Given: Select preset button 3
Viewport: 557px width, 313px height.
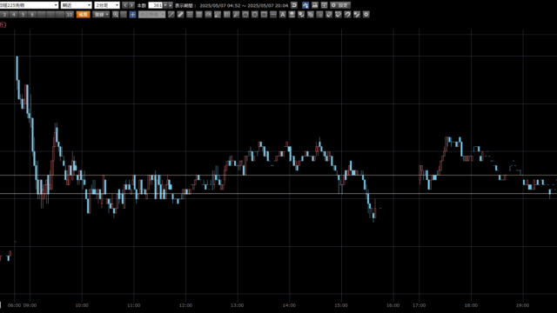Looking at the screenshot, I should (x=4, y=15).
